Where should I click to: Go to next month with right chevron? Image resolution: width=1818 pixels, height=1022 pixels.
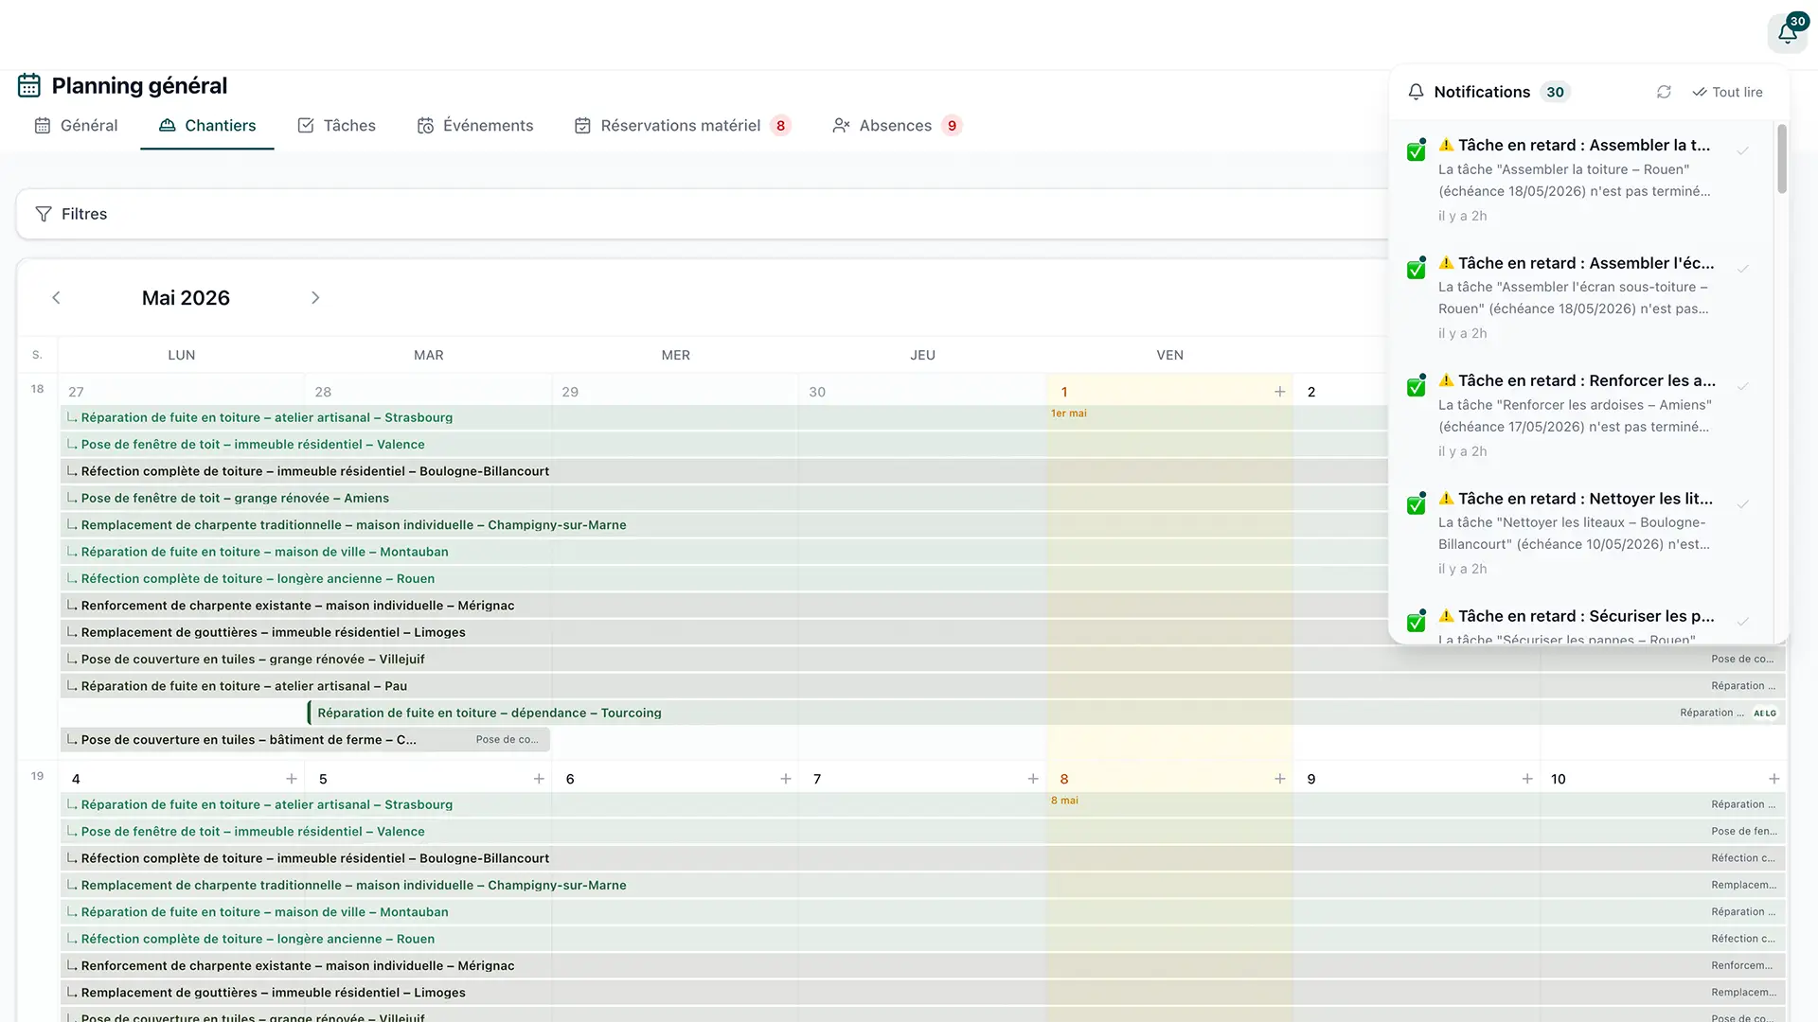coord(315,298)
